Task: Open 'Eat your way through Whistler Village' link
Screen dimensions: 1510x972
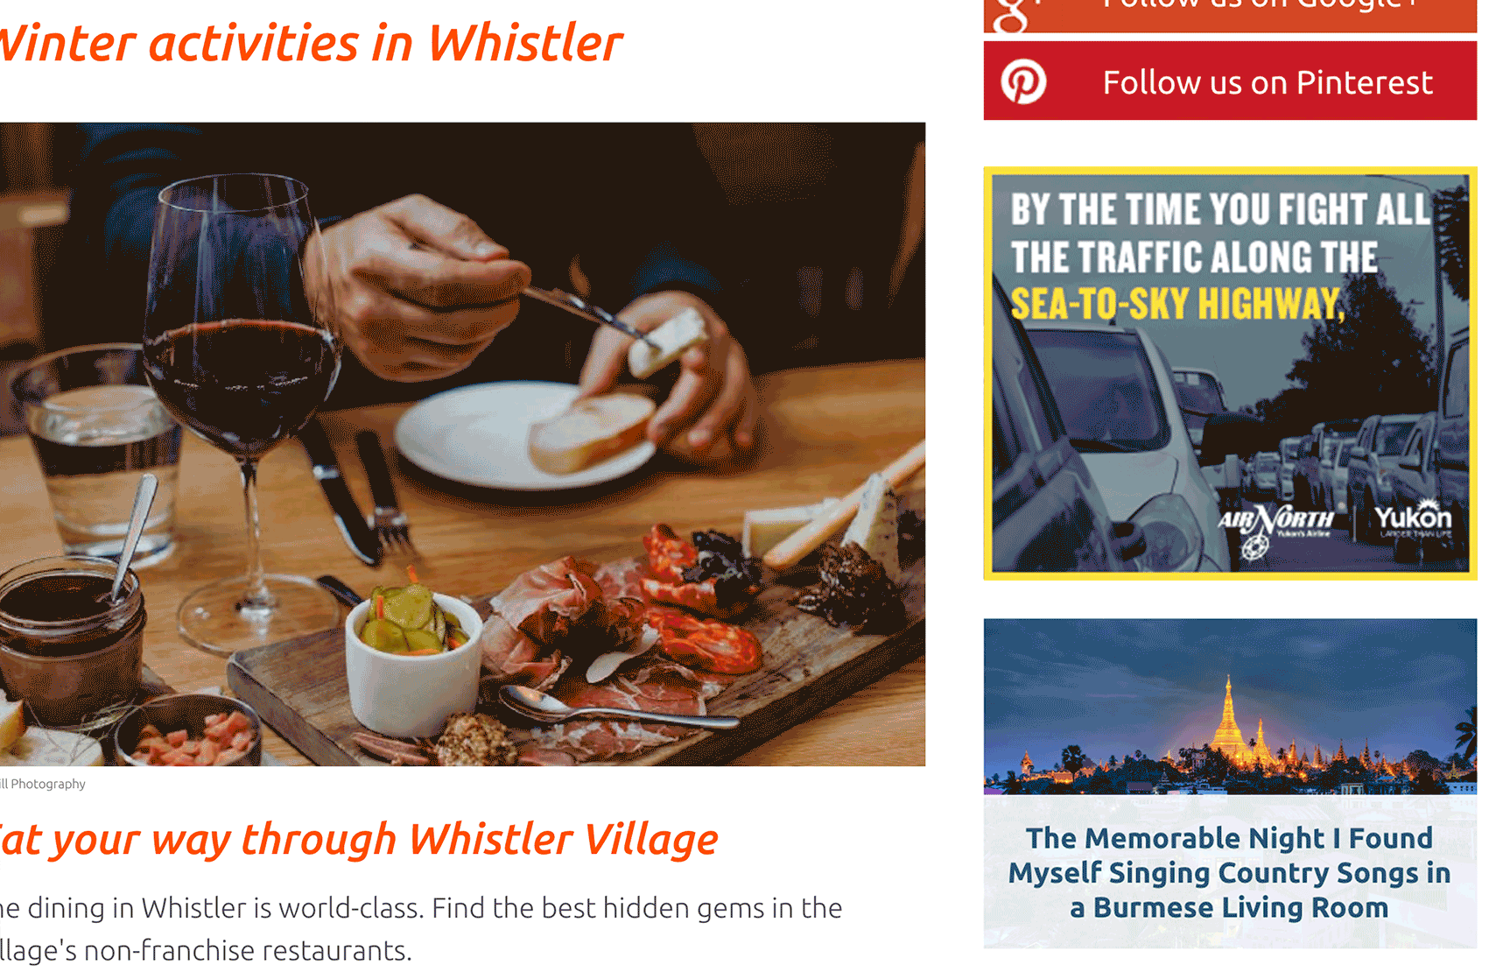Action: [x=359, y=839]
